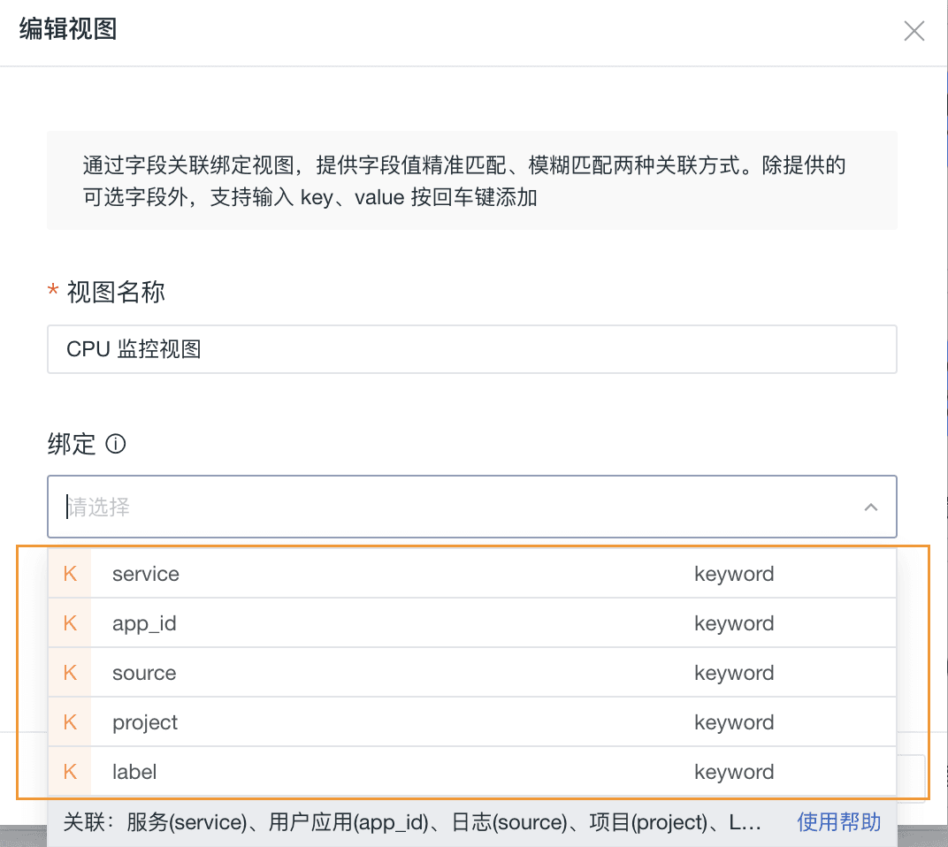Click the 请选择 binding select box
Screen dimensions: 948x847
(442, 507)
